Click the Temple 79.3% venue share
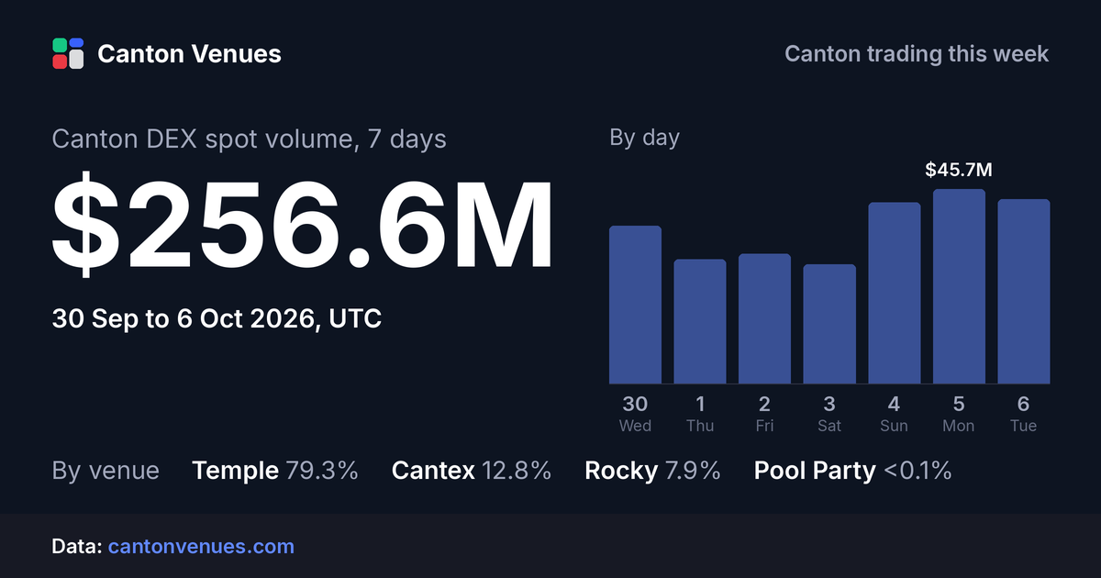Viewport: 1101px width, 578px height. pos(274,472)
